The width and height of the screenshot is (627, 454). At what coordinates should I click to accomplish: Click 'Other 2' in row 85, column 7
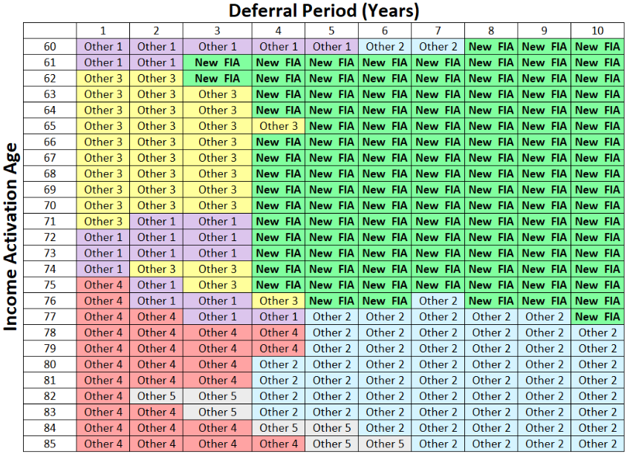pos(438,444)
